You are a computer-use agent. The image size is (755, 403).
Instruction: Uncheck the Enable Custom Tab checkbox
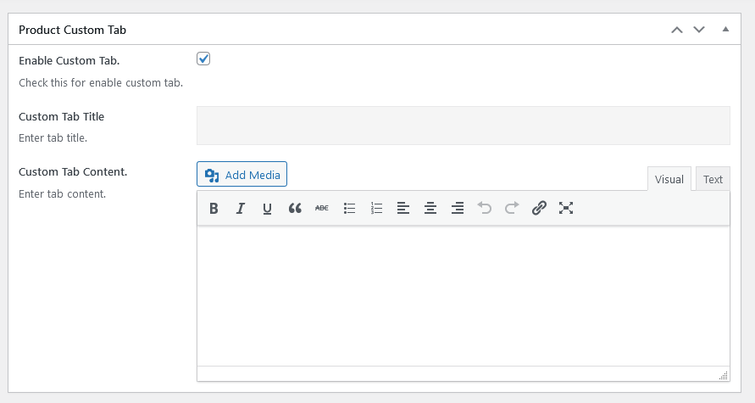(x=203, y=59)
